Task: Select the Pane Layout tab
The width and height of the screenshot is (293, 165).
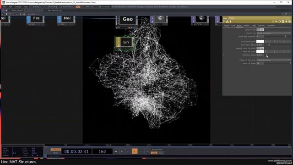Action: 17,11
